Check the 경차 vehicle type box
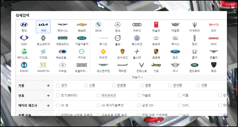 [58, 85]
